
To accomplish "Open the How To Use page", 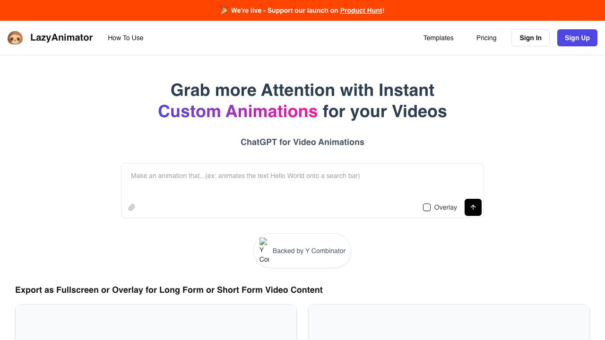I will pyautogui.click(x=126, y=38).
